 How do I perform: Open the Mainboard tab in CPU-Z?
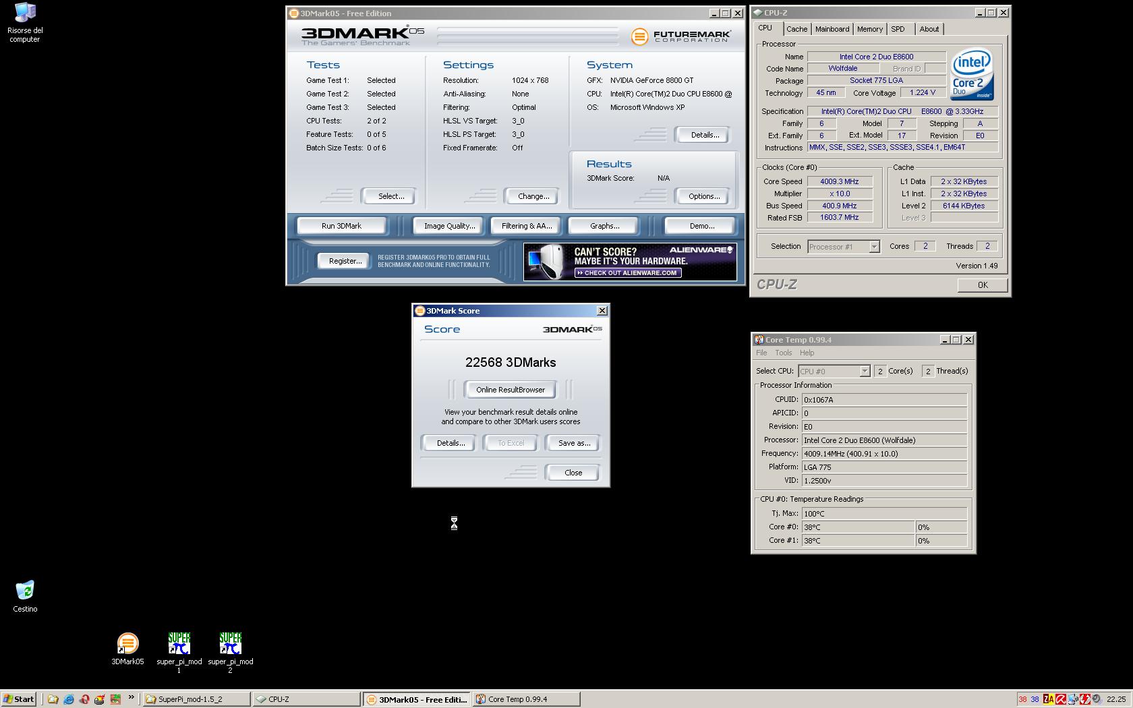[x=832, y=29]
